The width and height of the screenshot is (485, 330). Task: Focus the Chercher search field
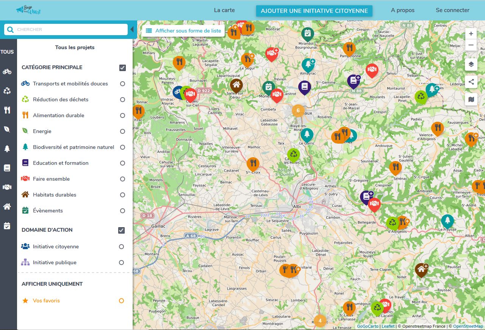tap(70, 29)
